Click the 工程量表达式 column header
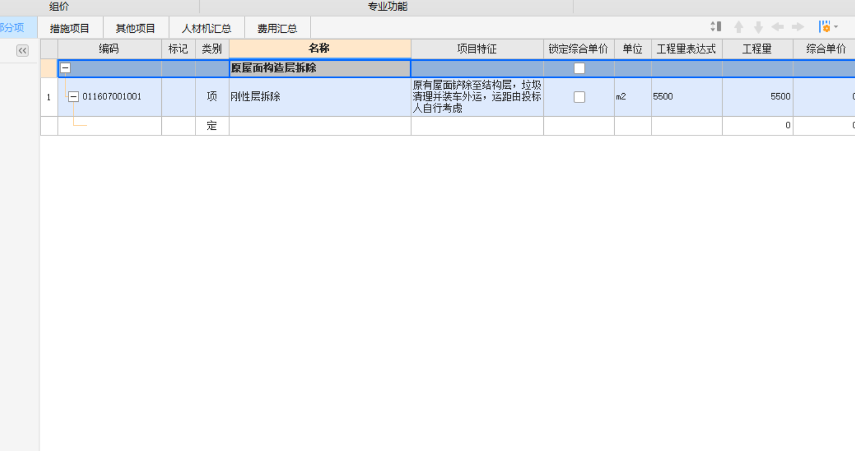 pyautogui.click(x=687, y=49)
